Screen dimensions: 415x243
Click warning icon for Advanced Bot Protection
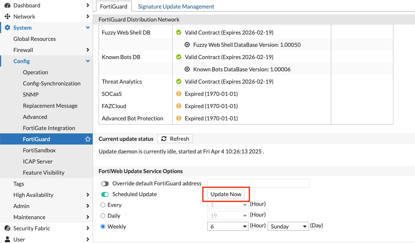pos(179,118)
